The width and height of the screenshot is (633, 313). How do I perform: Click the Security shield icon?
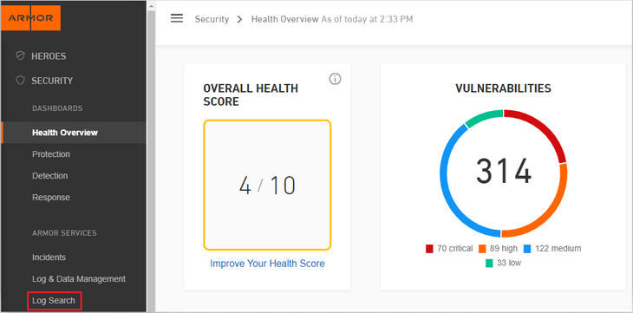(20, 81)
